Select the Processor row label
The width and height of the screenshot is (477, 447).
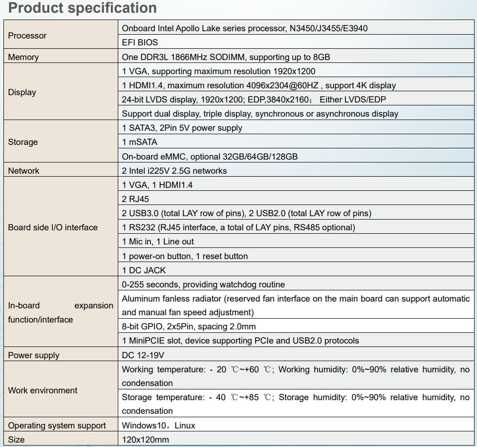tap(27, 36)
